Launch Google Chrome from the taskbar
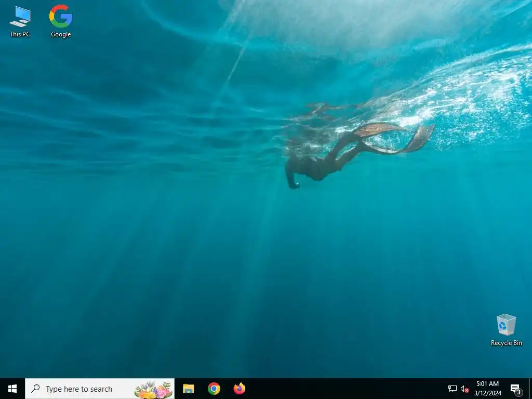The width and height of the screenshot is (532, 399). point(214,389)
